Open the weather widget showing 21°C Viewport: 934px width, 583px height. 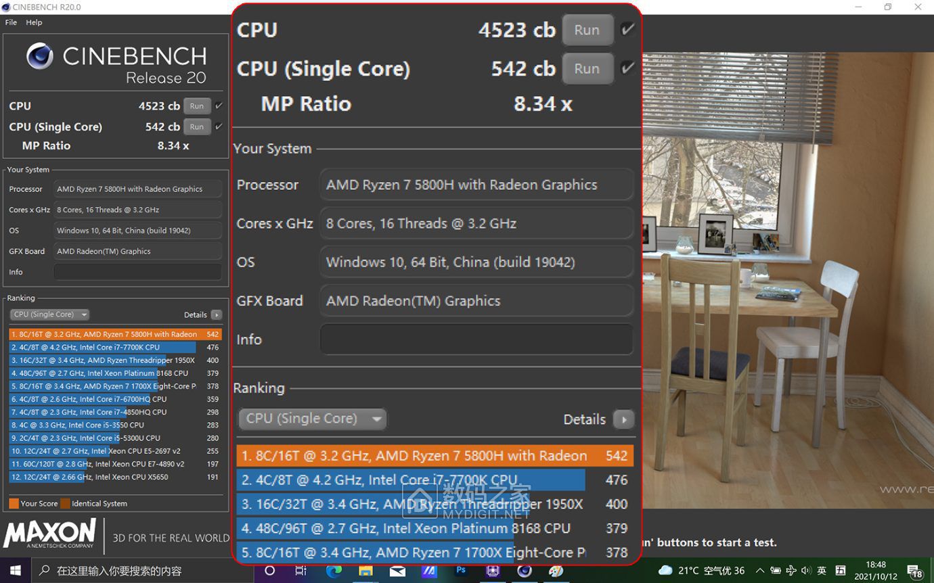pyautogui.click(x=701, y=570)
